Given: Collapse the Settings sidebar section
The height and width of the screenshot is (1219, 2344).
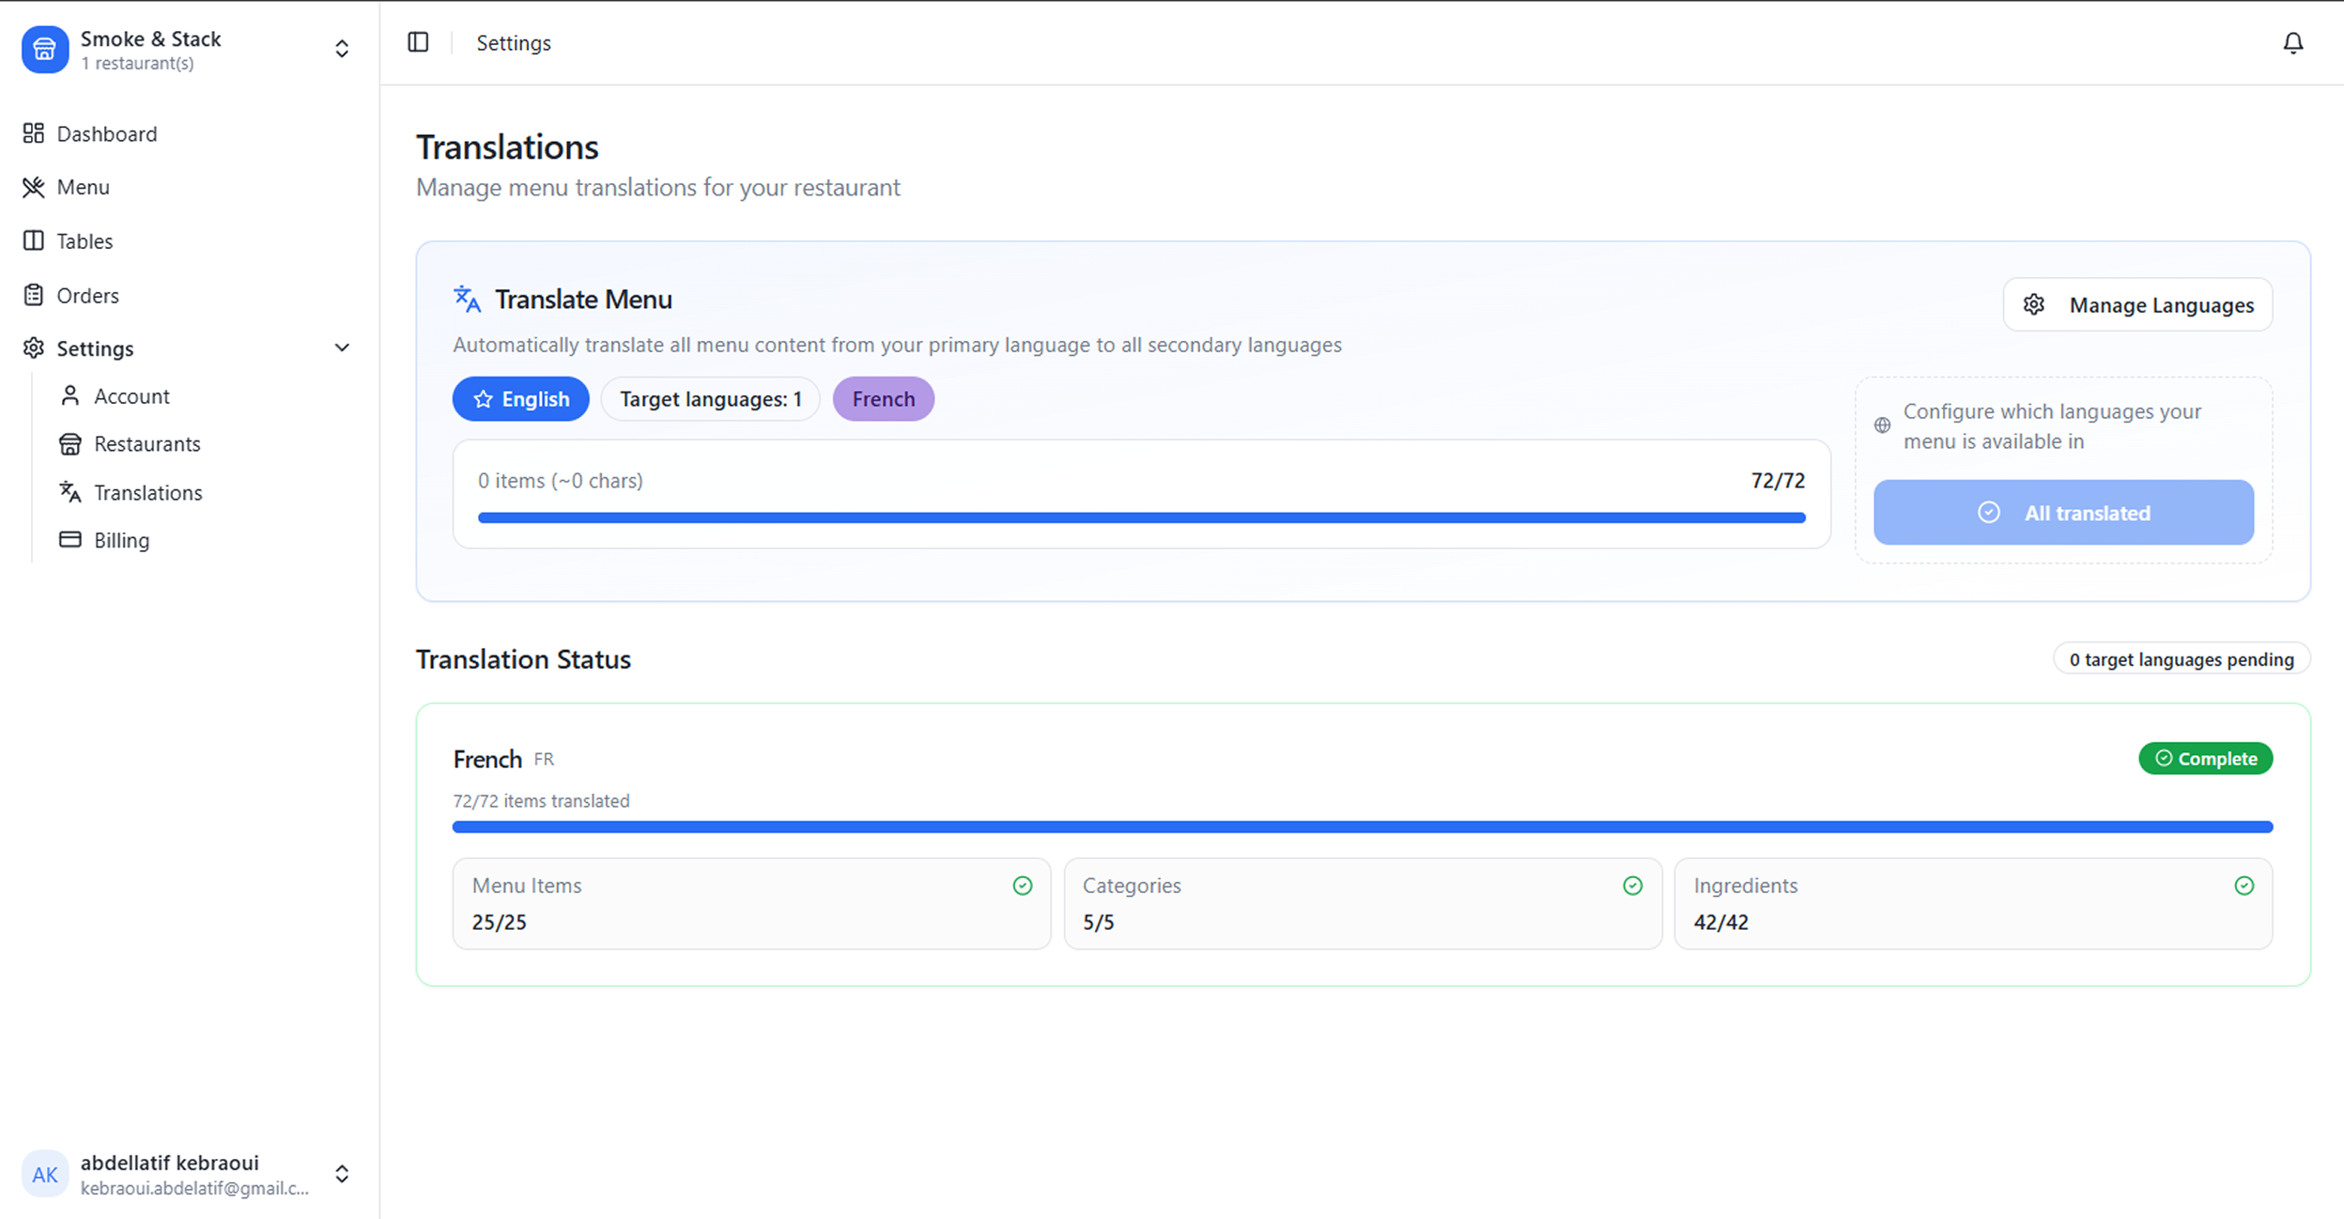Looking at the screenshot, I should [342, 348].
